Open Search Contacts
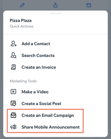 38,55
